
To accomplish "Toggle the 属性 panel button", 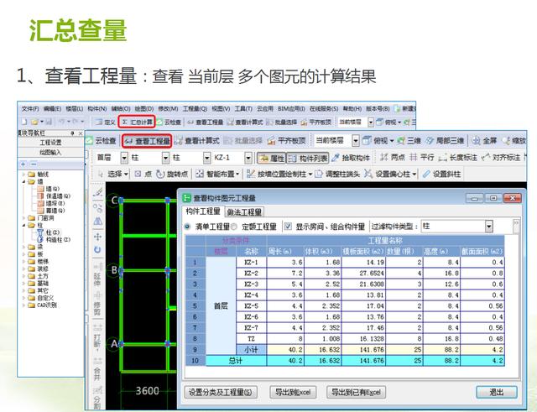I will tap(272, 158).
